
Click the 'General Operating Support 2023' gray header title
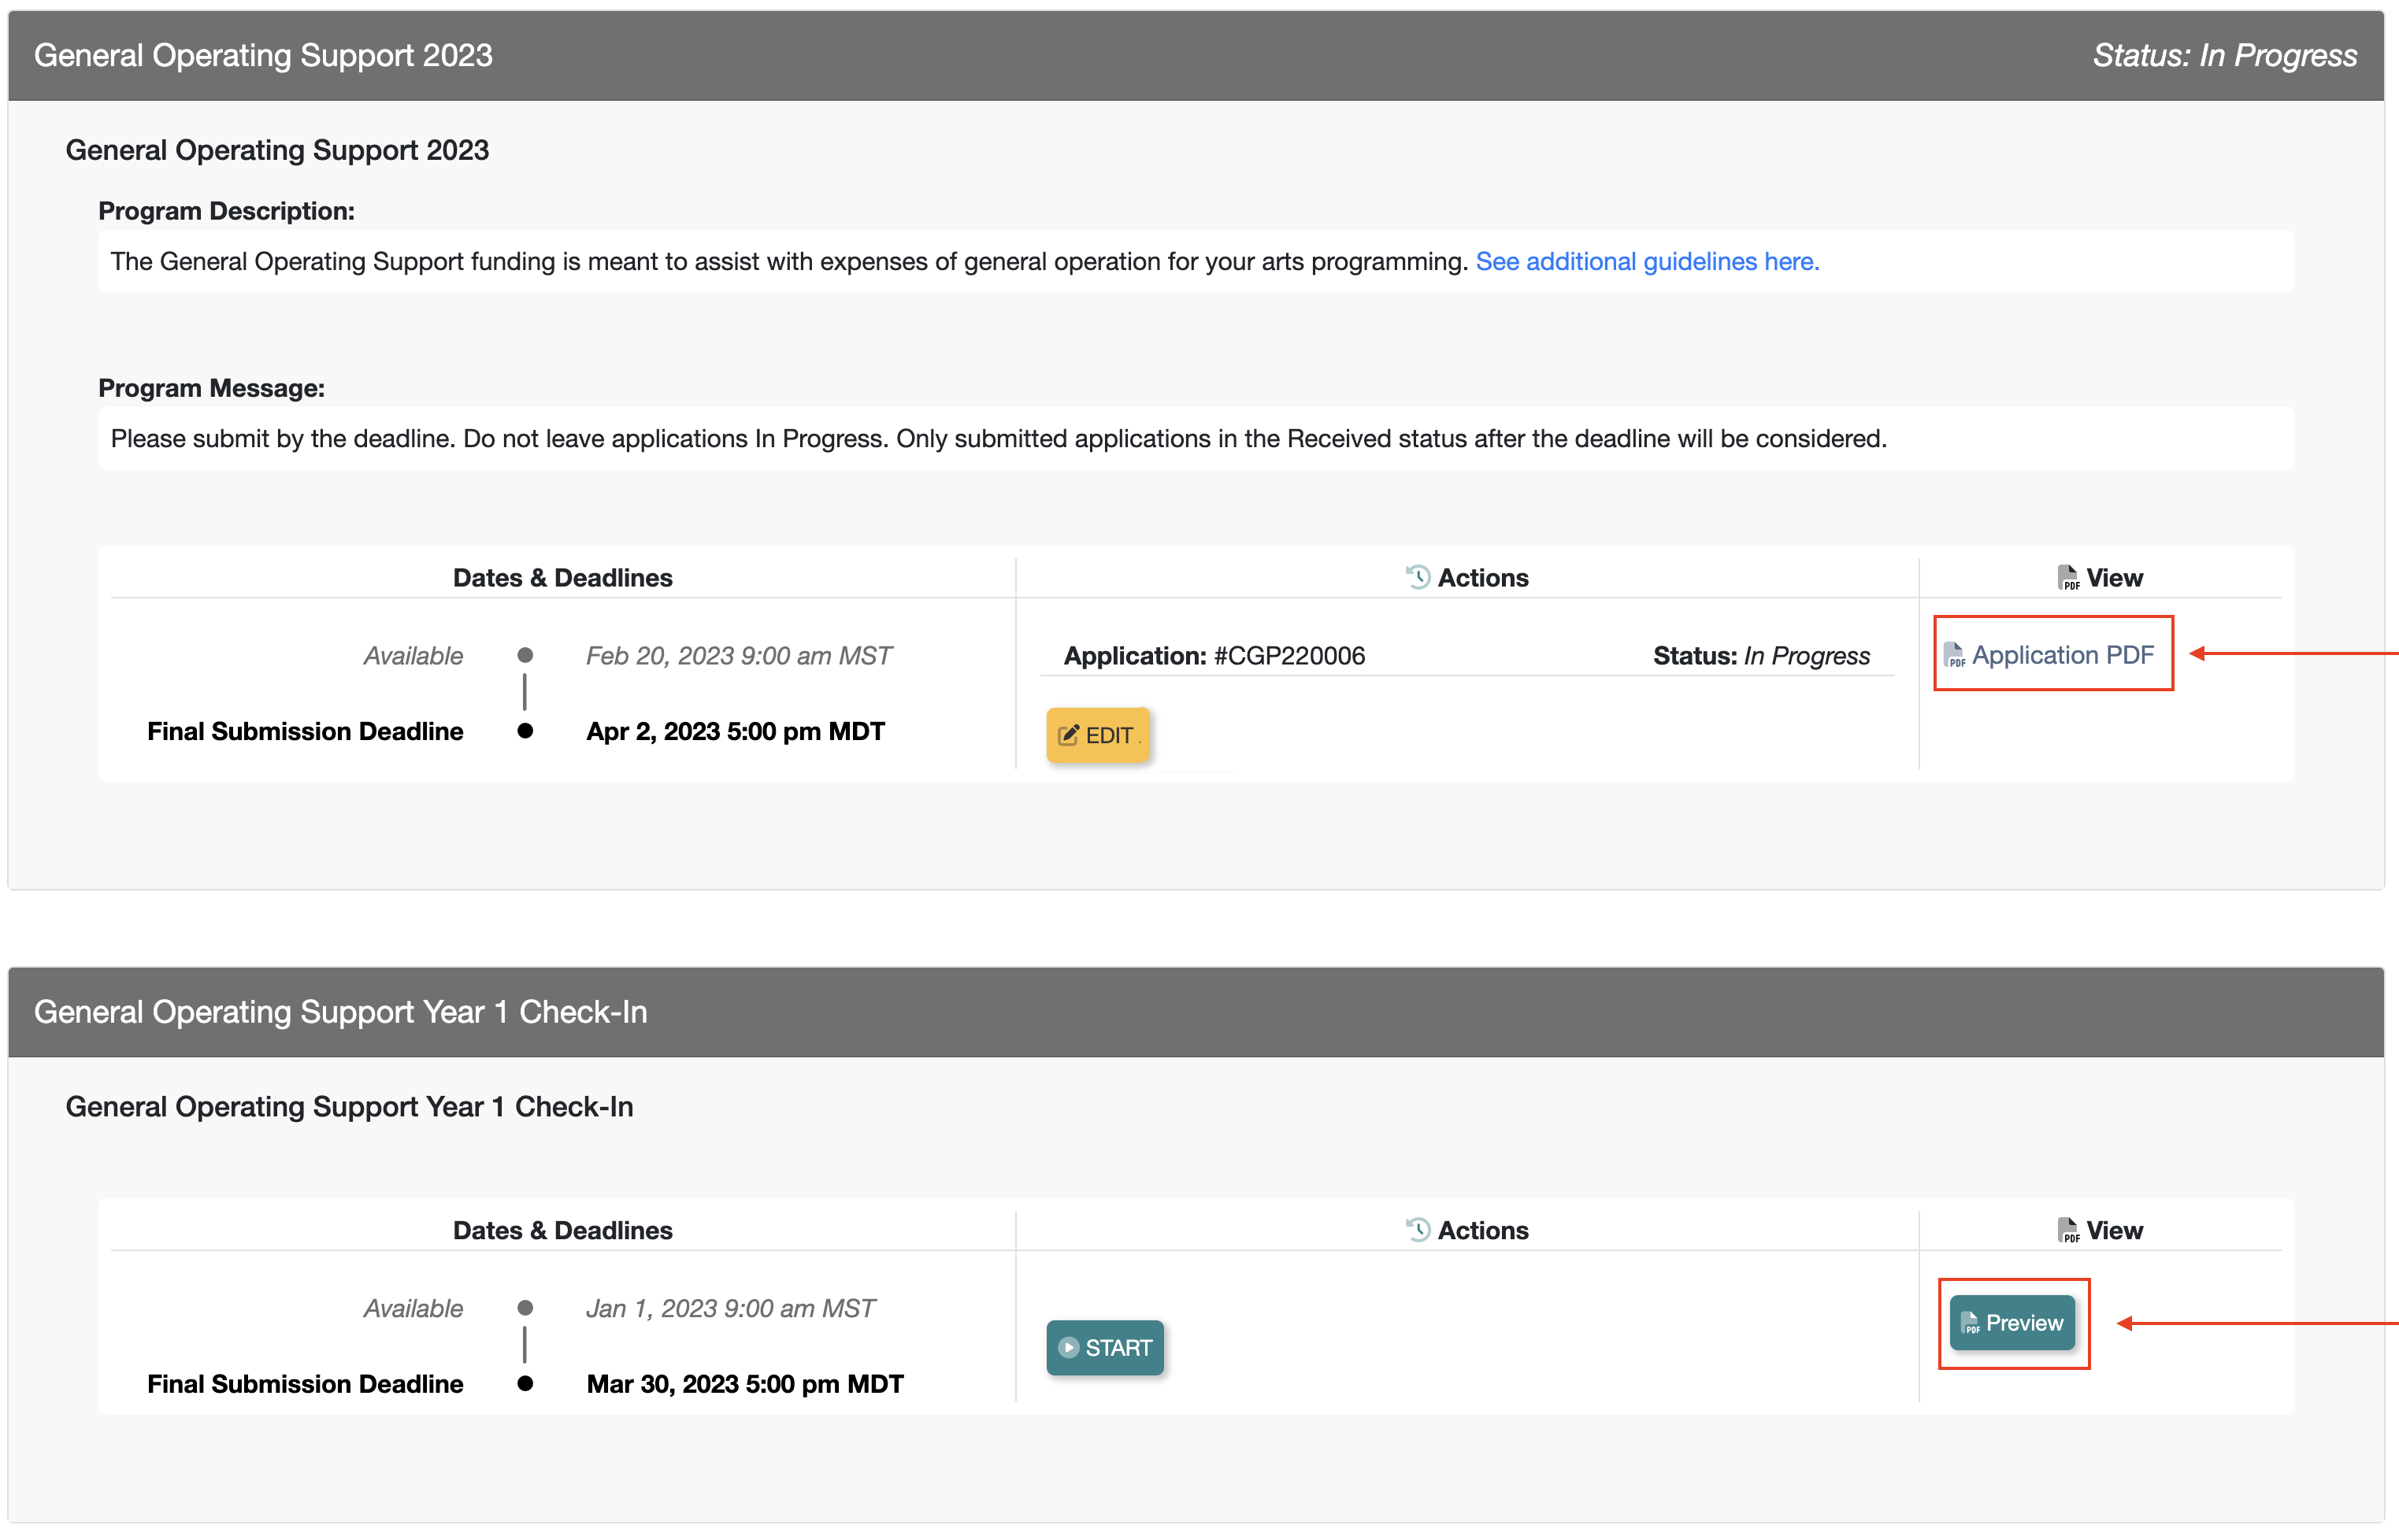(263, 55)
